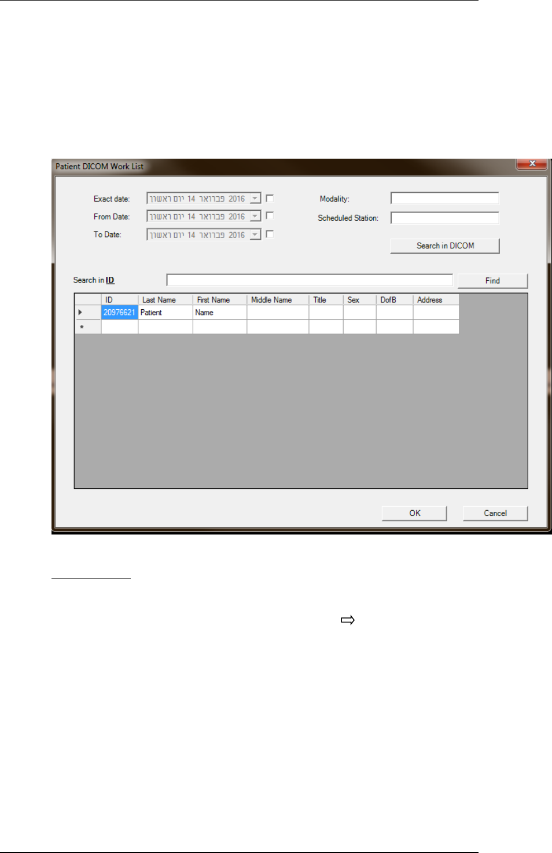Enable the From Date checkbox
This screenshot has height=853, width=552.
coord(270,216)
